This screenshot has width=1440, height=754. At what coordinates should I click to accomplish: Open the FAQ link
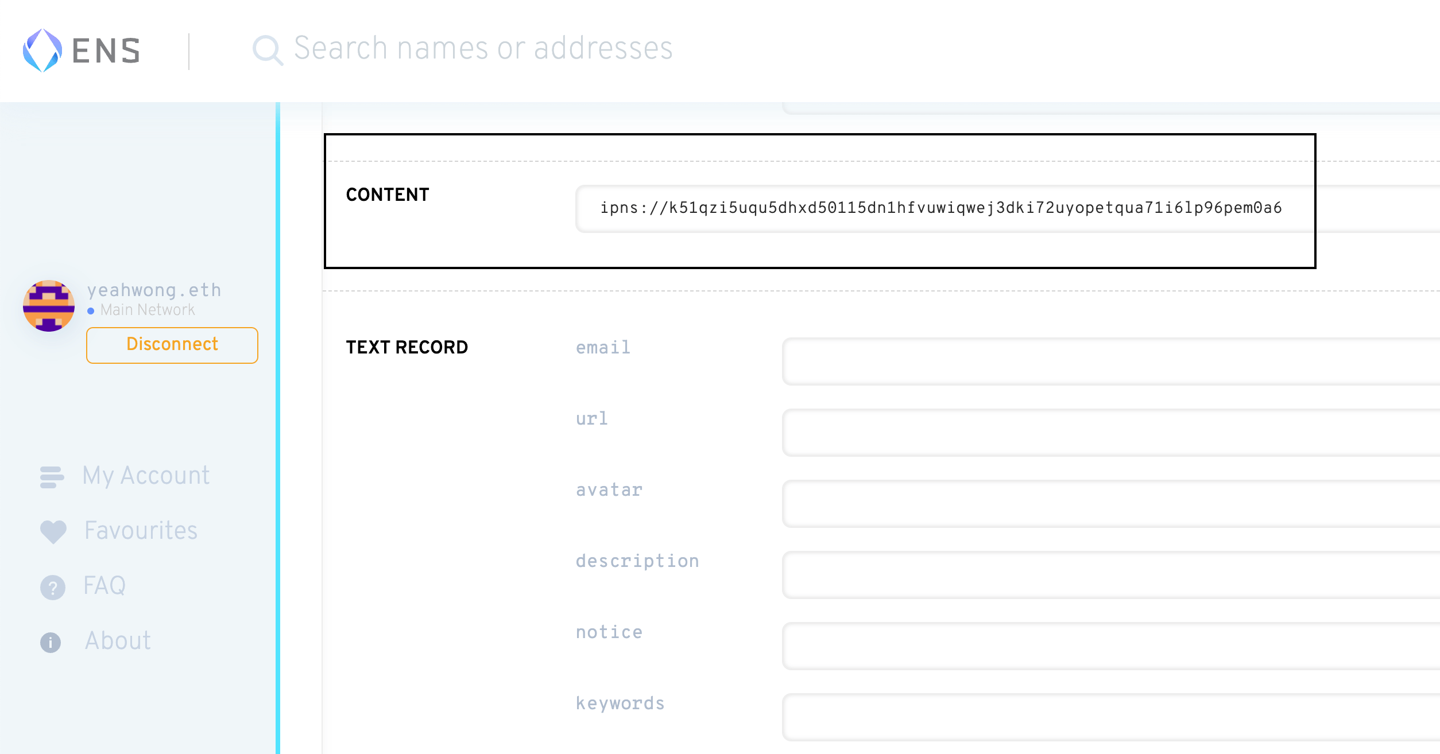click(104, 586)
